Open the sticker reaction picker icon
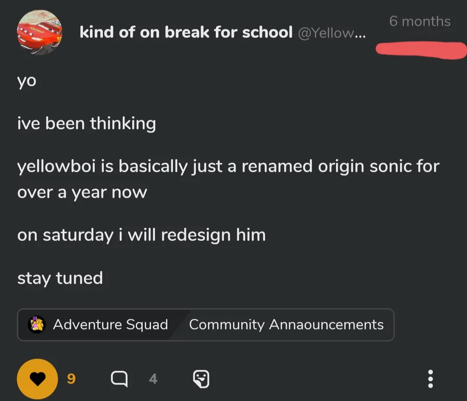The image size is (467, 401). click(201, 380)
